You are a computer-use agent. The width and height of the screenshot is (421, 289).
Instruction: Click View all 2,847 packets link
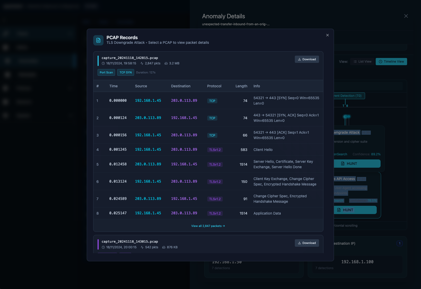(x=208, y=226)
